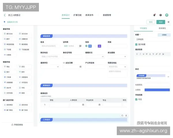The image size is (173, 138).
Task: Add a 单行文本 field
Action: coord(10,34)
